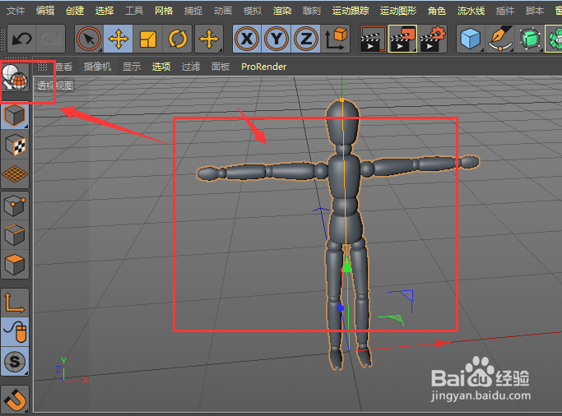Activate the Move tool
The height and width of the screenshot is (416, 562).
118,39
